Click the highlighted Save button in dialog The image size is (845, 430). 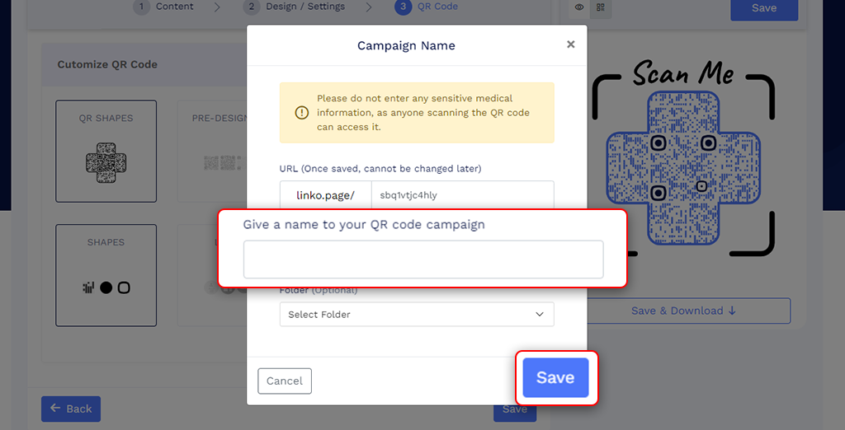click(x=555, y=378)
